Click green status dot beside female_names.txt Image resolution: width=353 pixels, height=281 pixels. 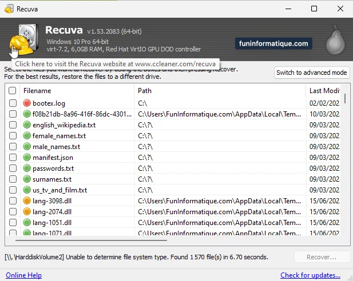tap(27, 135)
